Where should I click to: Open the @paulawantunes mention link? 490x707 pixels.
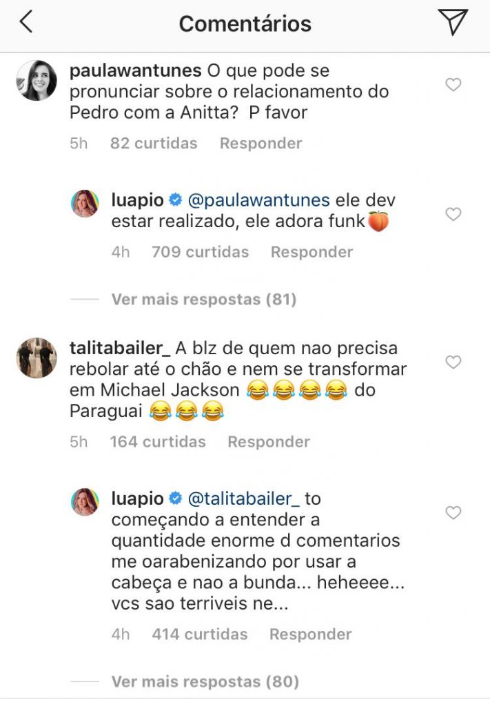point(259,200)
